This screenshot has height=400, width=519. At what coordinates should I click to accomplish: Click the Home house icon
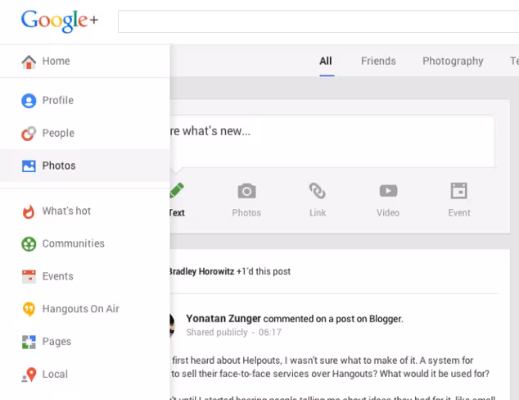(29, 61)
